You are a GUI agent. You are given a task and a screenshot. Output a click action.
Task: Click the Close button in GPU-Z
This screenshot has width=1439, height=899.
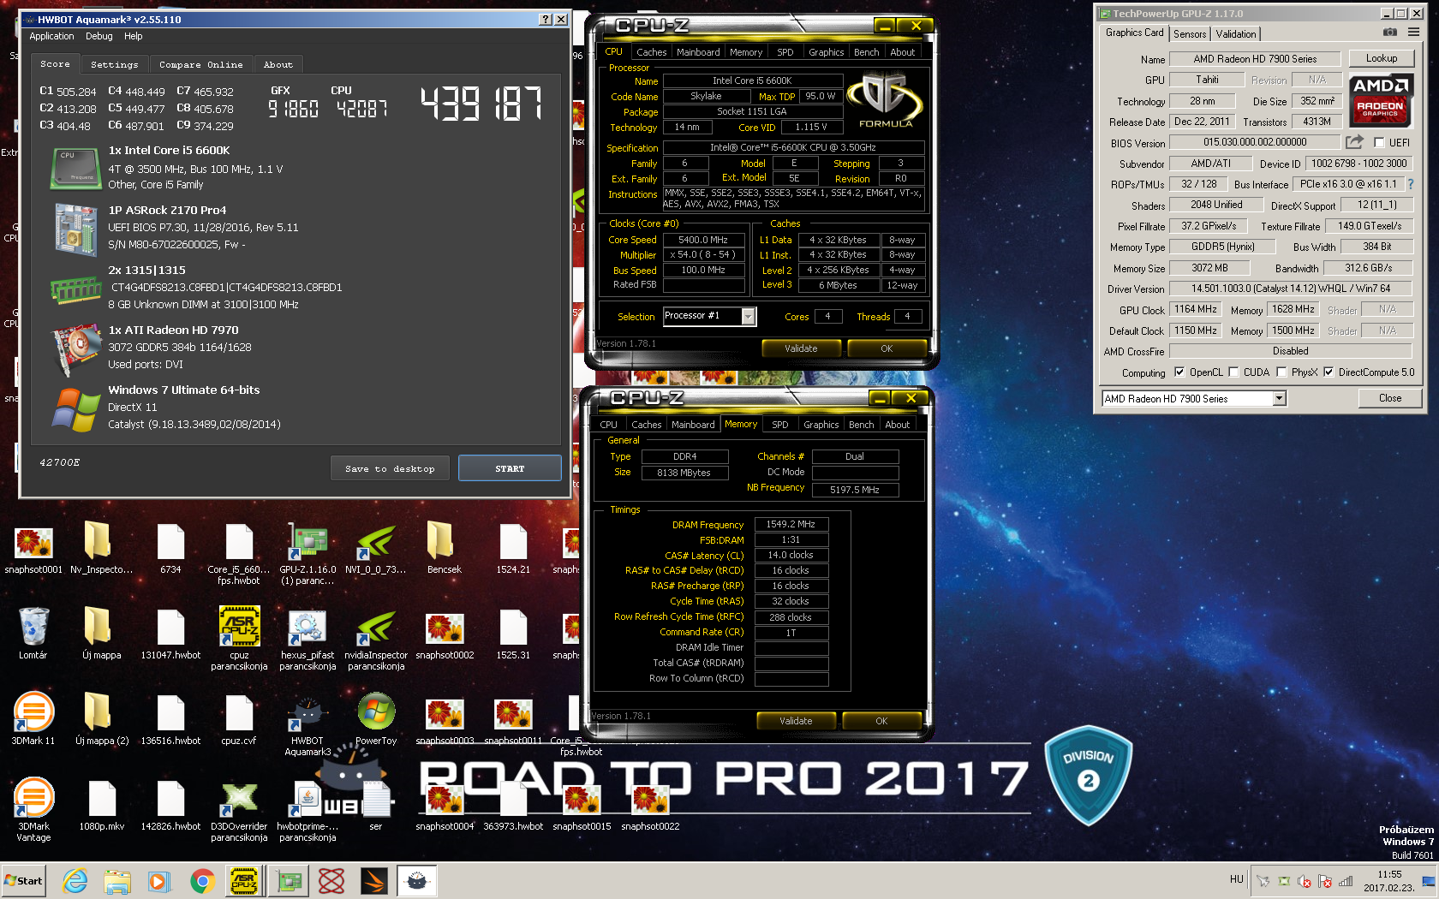coord(1389,398)
